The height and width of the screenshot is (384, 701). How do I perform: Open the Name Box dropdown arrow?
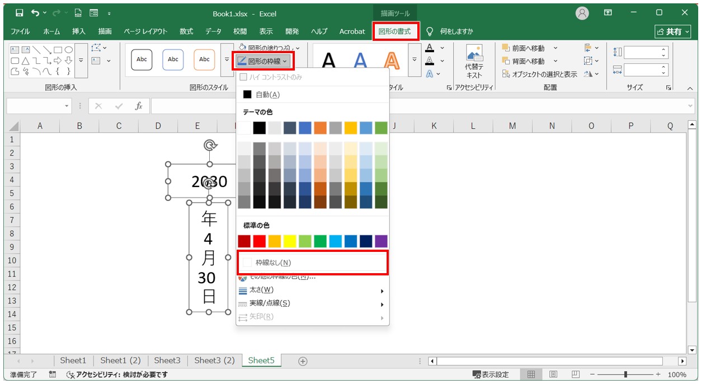point(67,106)
